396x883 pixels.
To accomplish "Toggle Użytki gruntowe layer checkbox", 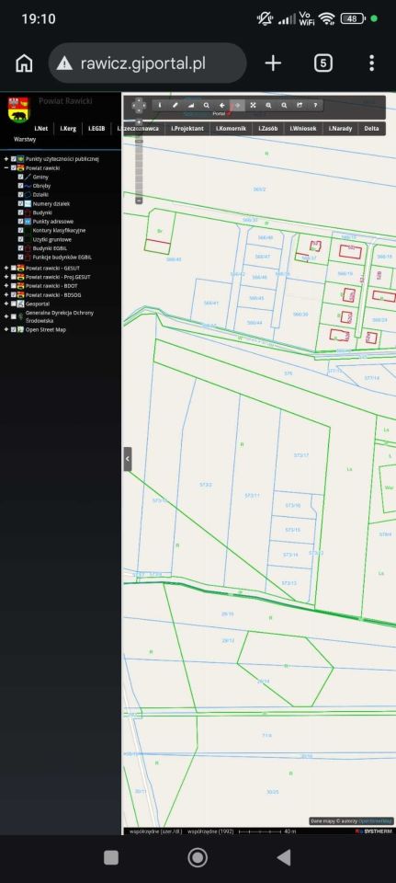I will (x=21, y=239).
